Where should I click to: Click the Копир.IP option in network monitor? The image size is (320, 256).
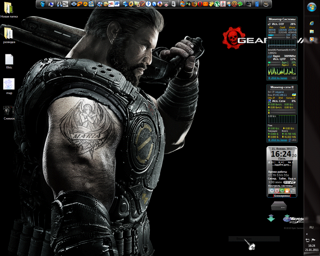point(291,98)
